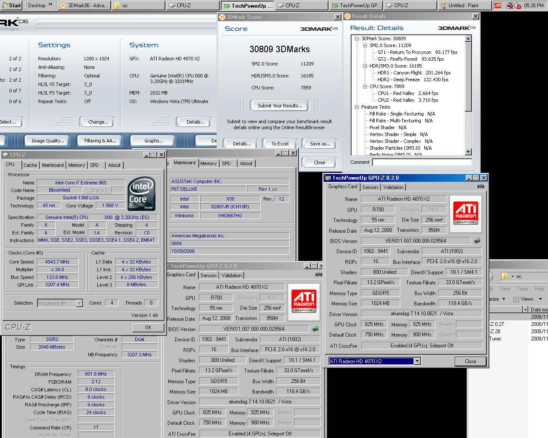Click the Result Details window title icon
This screenshot has height=438, width=548.
point(347,16)
